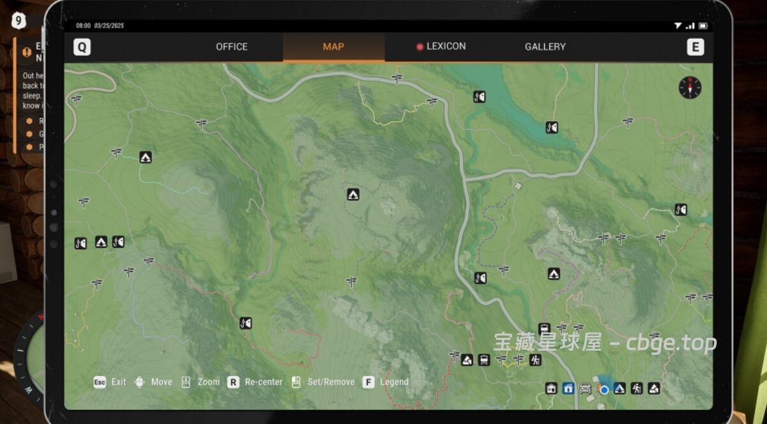Viewport: 767px width, 424px height.
Task: Select campsite tent on the central mountain
Action: point(353,195)
